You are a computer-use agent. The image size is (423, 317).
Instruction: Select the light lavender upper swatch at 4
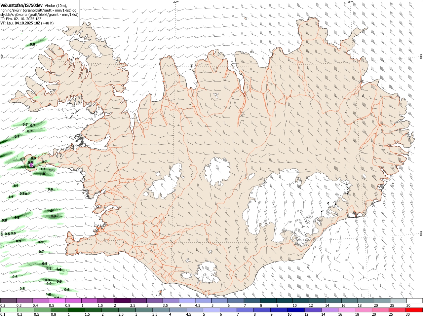[x=187, y=300]
